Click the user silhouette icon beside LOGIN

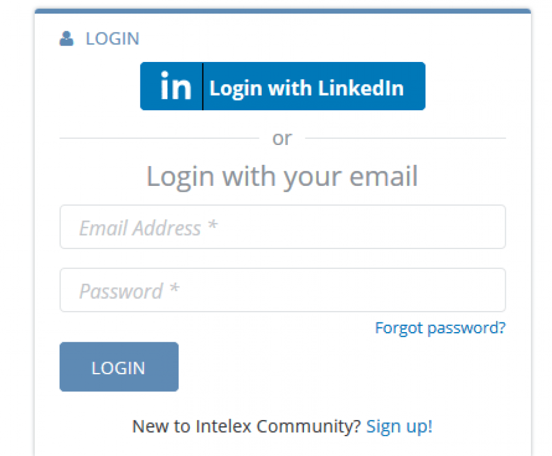pos(67,39)
